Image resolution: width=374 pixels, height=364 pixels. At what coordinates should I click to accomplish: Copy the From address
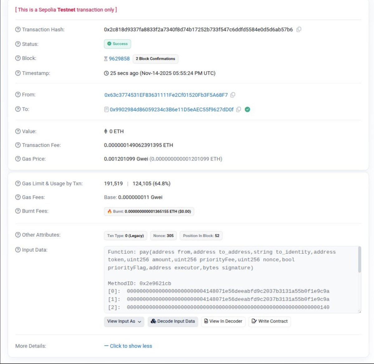(233, 95)
